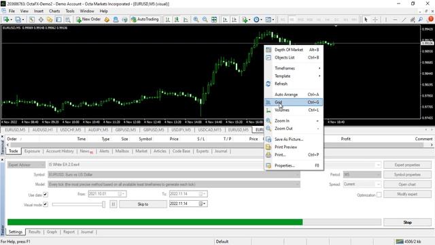Click Grid in the chart context menu
435x245 pixels.
(294, 102)
